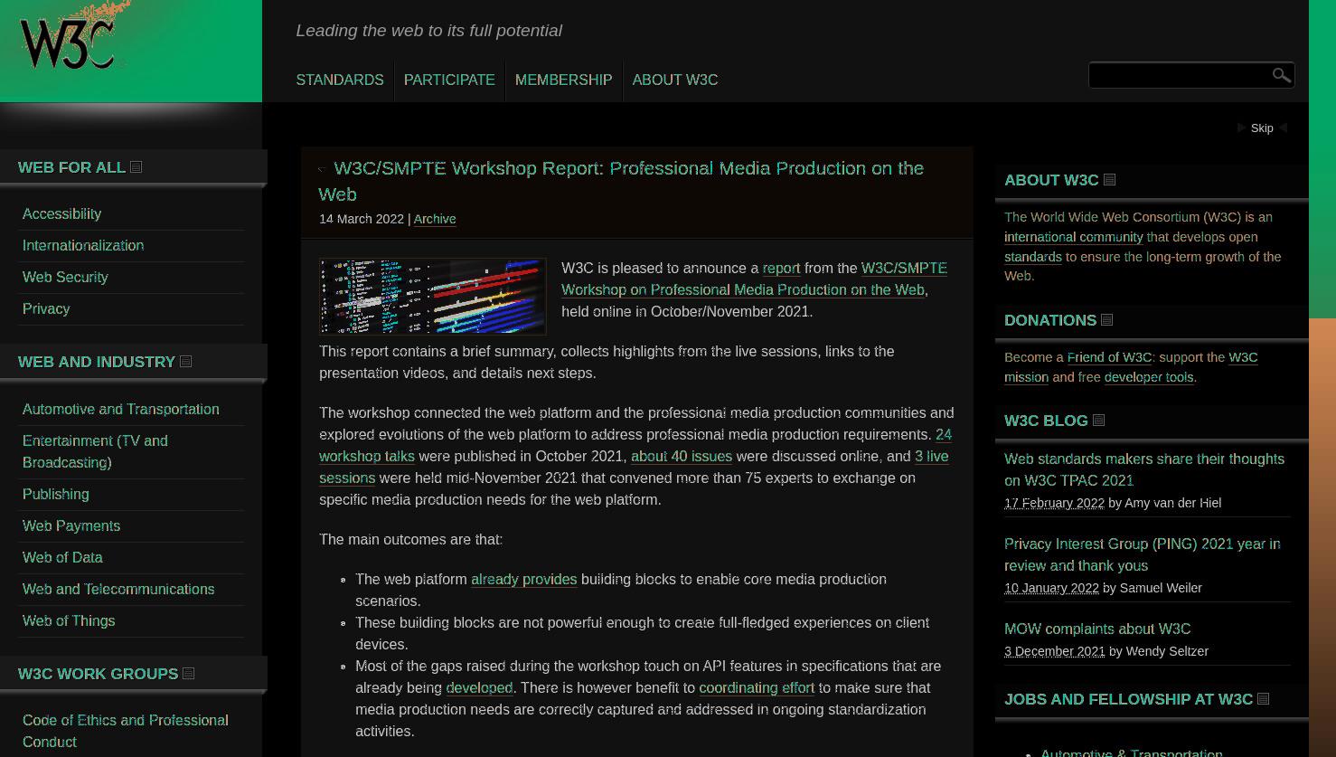This screenshot has height=757, width=1336.
Task: Open the Web of Data link
Action: [x=62, y=558]
